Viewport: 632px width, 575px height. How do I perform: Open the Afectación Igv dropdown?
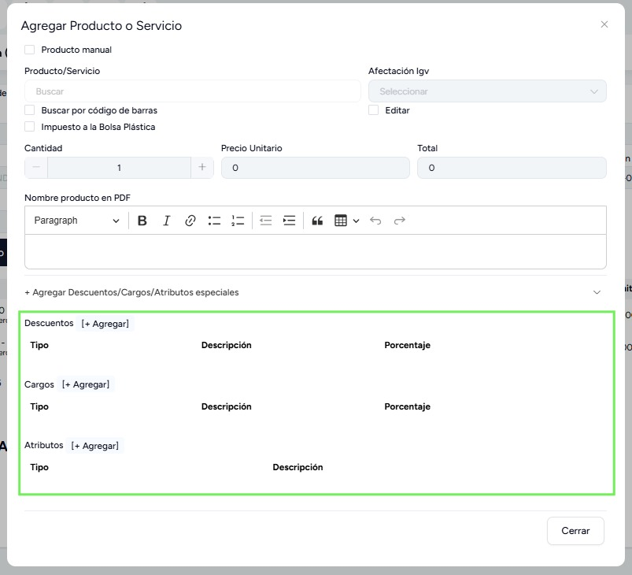point(487,91)
